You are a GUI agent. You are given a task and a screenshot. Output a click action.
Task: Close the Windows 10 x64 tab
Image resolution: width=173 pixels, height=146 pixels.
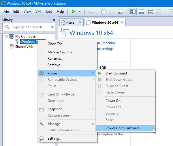pos(122,22)
